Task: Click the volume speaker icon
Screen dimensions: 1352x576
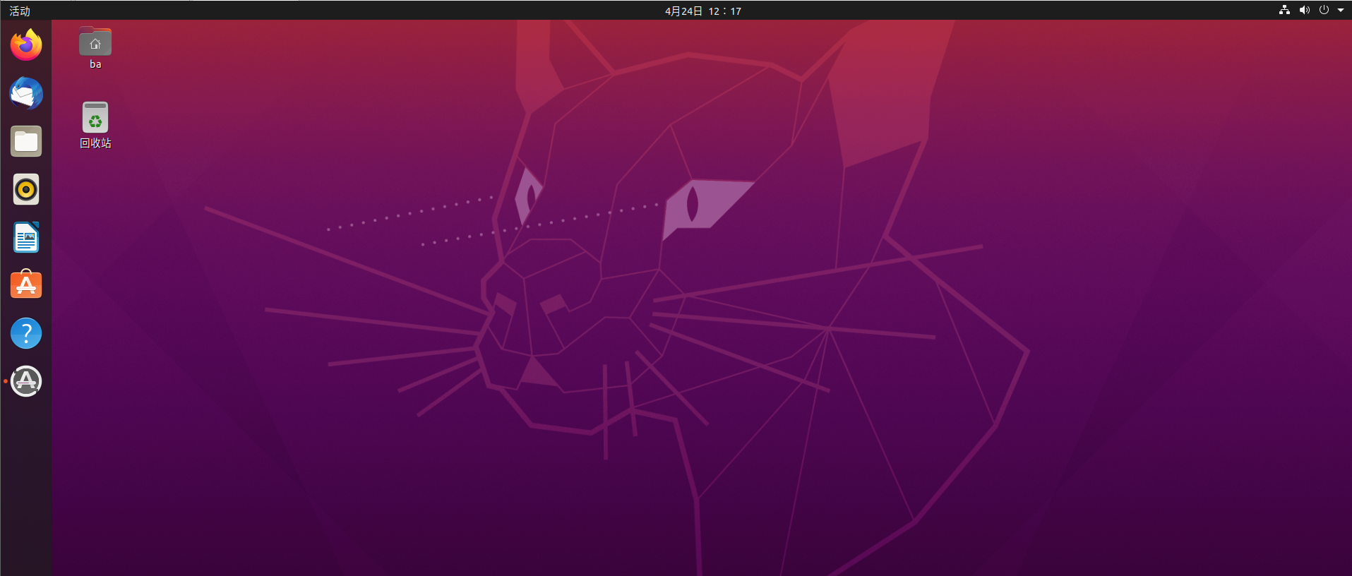Action: pyautogui.click(x=1305, y=10)
